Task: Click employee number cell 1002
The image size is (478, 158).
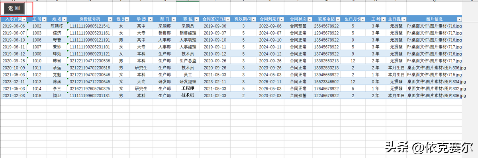Action: [x=37, y=26]
